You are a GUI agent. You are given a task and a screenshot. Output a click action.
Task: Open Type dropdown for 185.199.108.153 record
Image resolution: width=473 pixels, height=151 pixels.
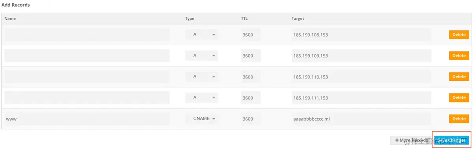coord(201,35)
